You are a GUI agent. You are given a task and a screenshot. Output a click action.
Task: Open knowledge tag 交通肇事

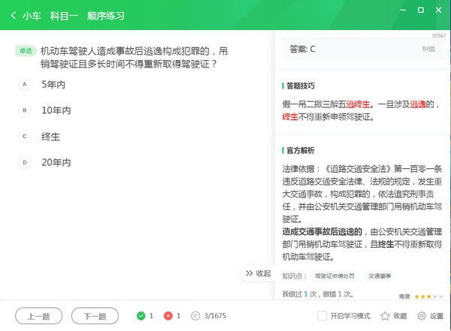pos(380,276)
